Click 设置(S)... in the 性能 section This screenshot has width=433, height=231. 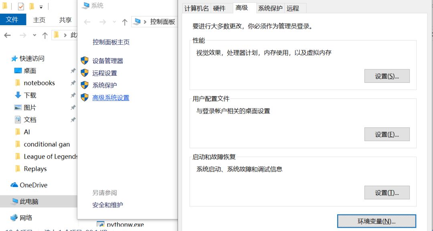point(387,76)
